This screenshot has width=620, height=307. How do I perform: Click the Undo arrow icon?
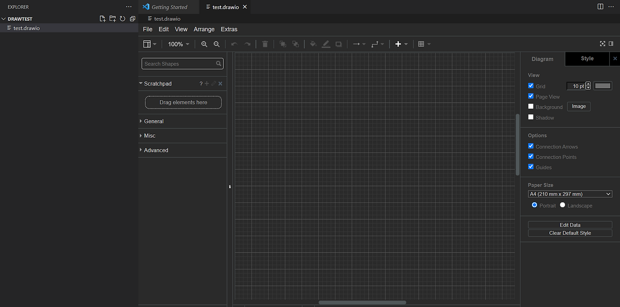pos(233,44)
